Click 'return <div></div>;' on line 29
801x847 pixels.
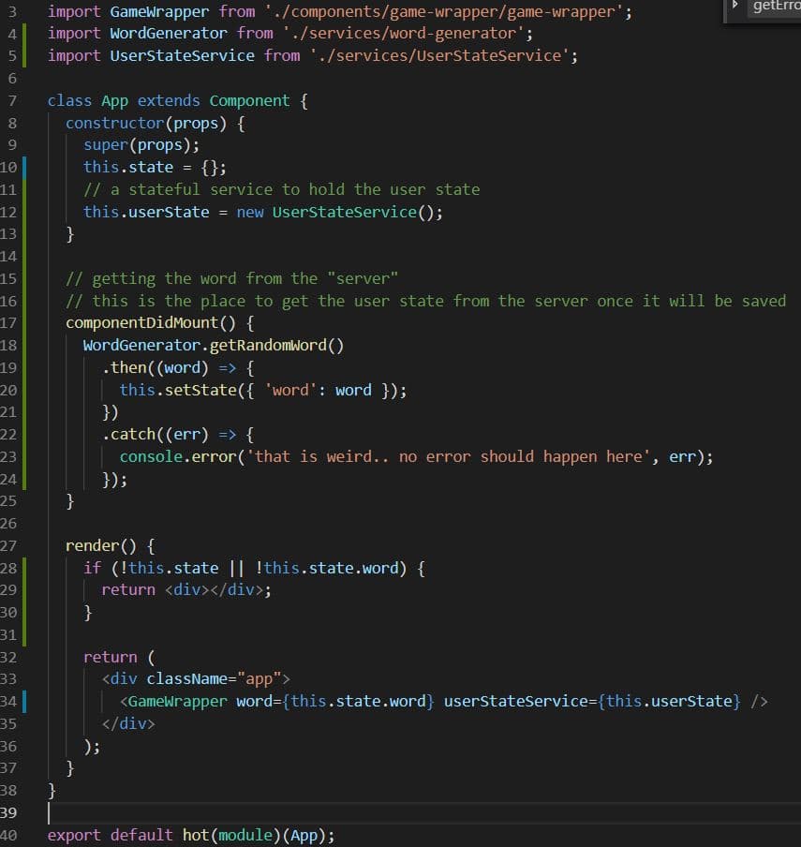(186, 590)
